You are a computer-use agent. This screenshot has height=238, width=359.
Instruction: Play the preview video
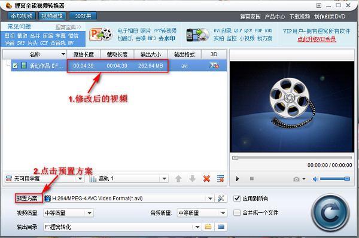click(237, 179)
